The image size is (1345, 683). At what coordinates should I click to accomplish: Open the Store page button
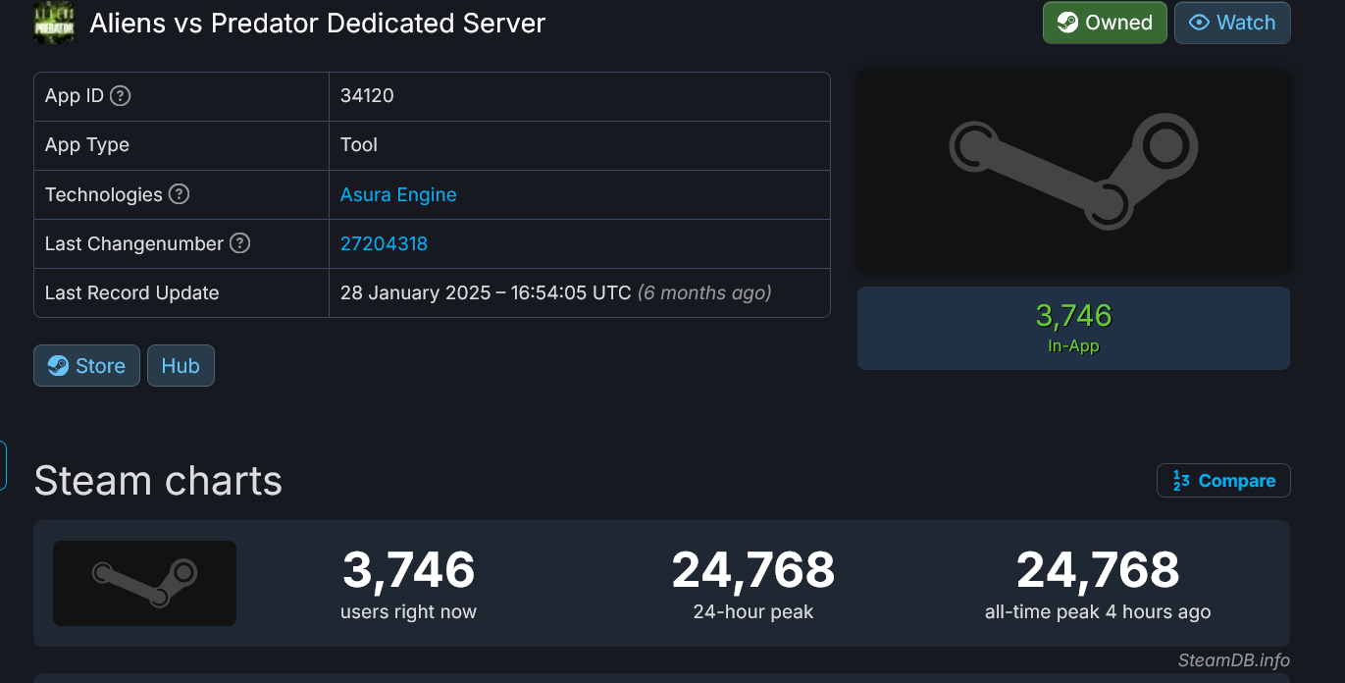click(x=86, y=366)
